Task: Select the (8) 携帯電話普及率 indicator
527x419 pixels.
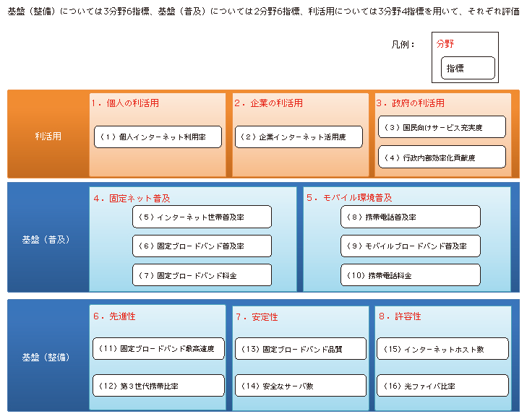Action: click(411, 217)
